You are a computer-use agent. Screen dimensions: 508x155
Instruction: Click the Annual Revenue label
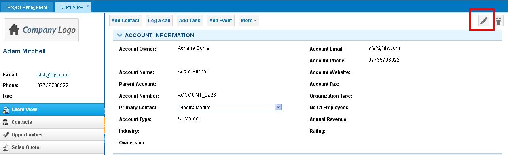pyautogui.click(x=329, y=119)
